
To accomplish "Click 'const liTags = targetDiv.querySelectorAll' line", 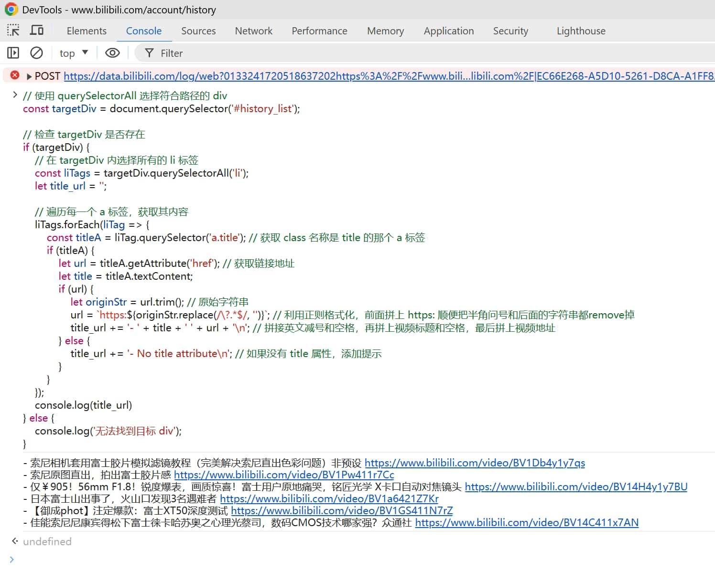I will tap(141, 173).
